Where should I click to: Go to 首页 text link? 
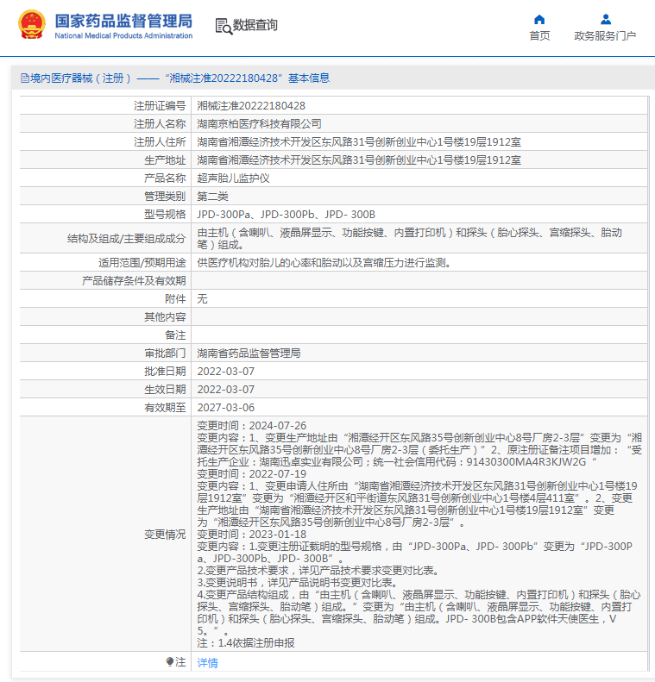[539, 36]
